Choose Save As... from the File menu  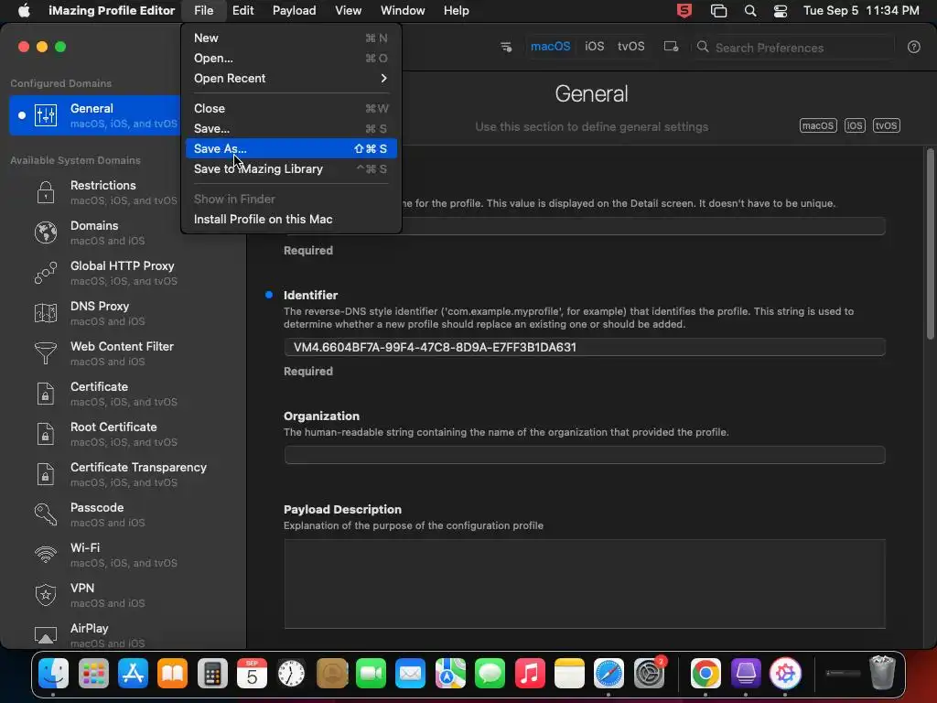291,149
